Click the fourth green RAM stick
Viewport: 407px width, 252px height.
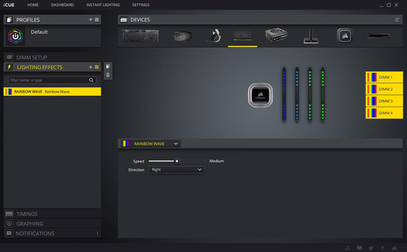tap(323, 95)
